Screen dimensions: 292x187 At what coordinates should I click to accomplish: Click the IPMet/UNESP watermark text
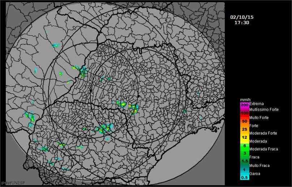(10, 184)
